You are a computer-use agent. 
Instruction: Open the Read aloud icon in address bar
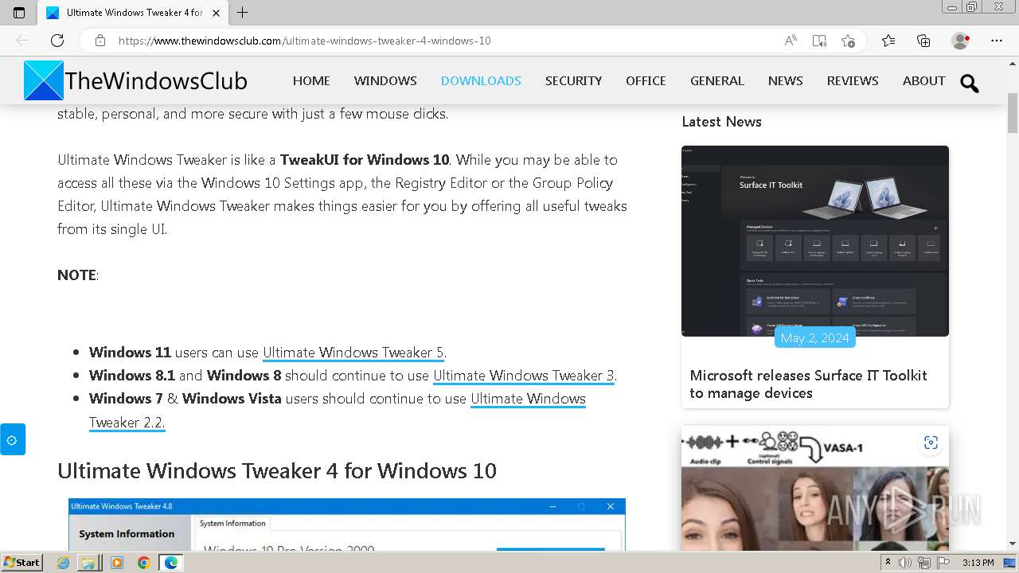pyautogui.click(x=791, y=41)
